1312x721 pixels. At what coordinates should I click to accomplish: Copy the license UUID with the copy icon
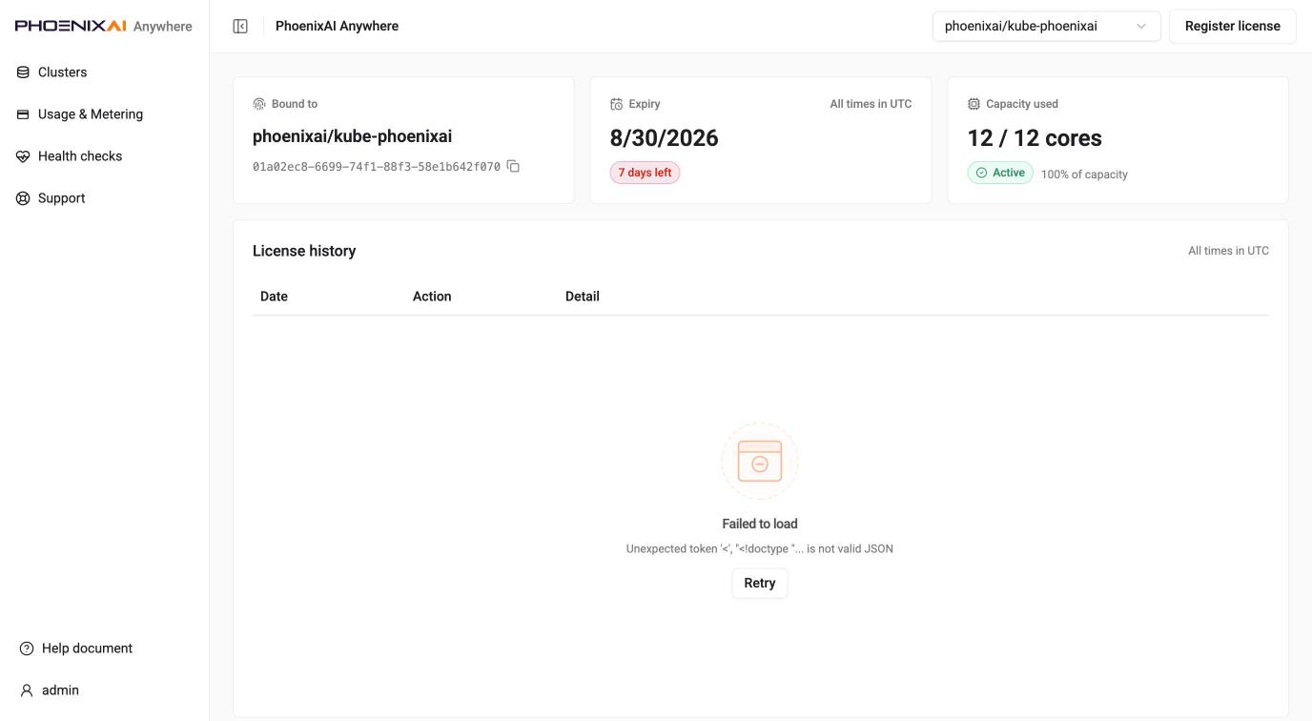pos(513,166)
